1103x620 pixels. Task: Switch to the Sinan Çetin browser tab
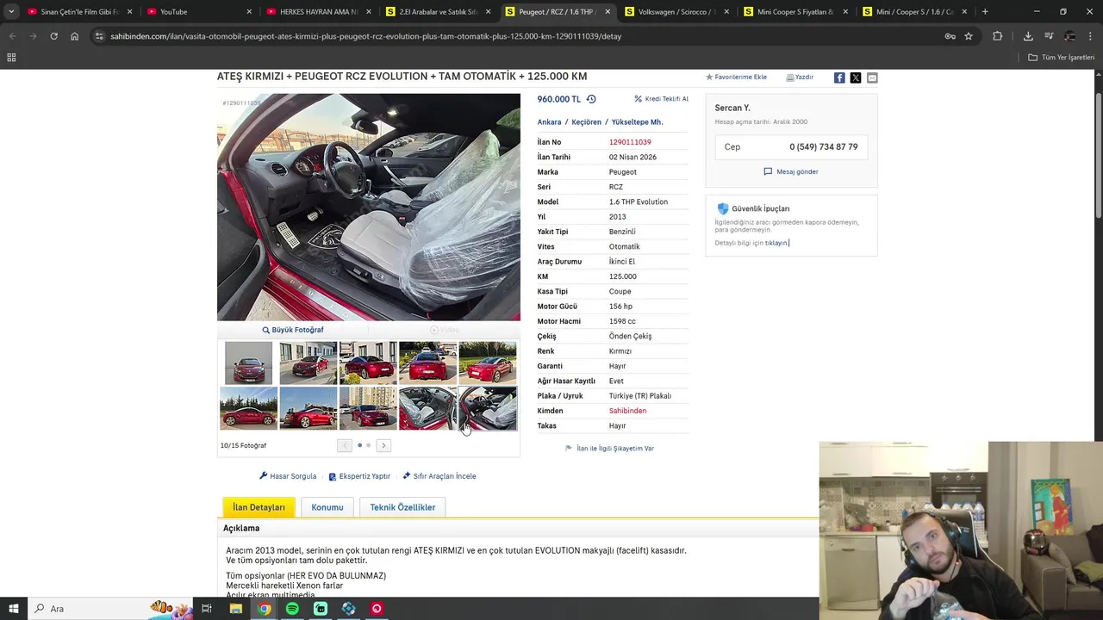[x=79, y=12]
